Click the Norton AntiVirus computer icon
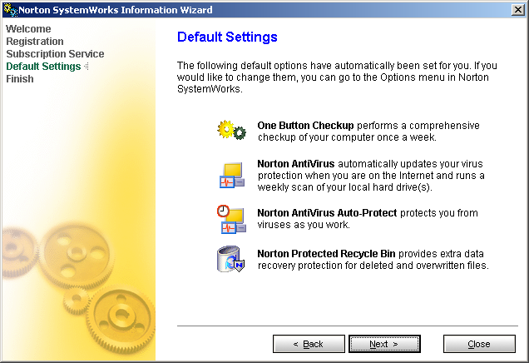529x363 pixels. [x=232, y=175]
